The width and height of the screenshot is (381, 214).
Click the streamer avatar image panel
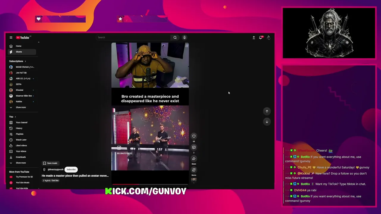[x=329, y=33]
